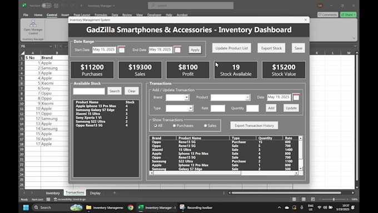This screenshot has width=378, height=213.
Task: Click the Available Stock search field
Action: pos(89,91)
